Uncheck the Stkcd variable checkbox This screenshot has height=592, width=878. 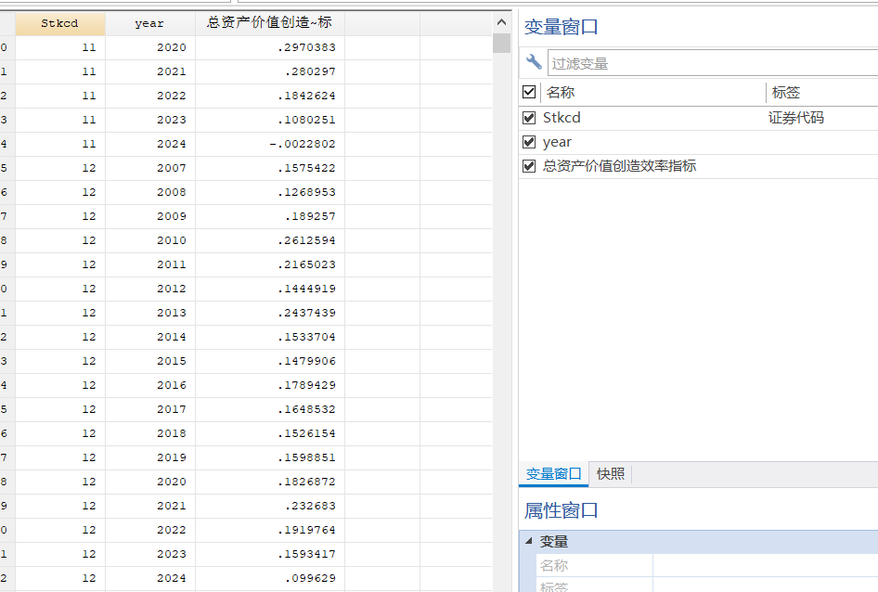click(x=529, y=118)
